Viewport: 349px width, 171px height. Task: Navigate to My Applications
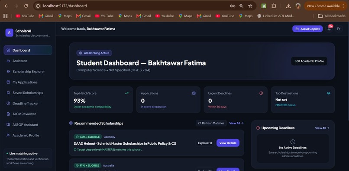point(28,82)
